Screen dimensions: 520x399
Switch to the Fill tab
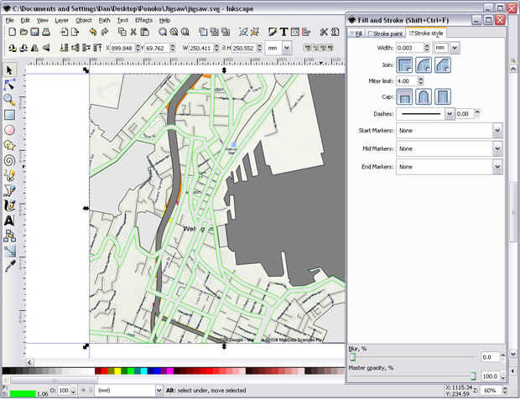(x=356, y=34)
